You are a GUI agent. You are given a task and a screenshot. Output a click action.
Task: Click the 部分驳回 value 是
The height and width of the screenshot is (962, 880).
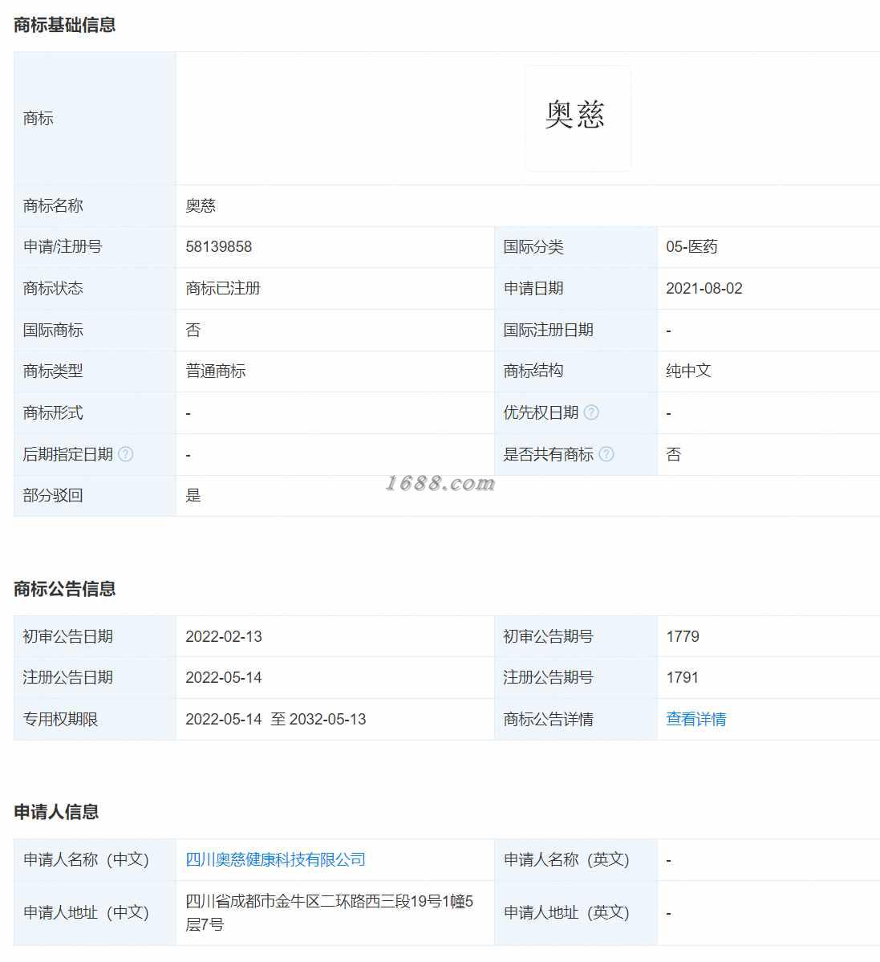coord(193,496)
